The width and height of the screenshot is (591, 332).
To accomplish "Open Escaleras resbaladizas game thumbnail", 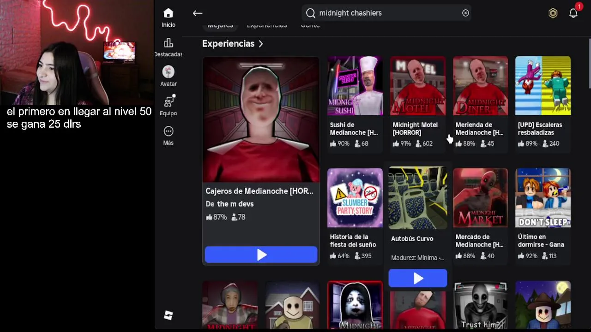I will (543, 86).
